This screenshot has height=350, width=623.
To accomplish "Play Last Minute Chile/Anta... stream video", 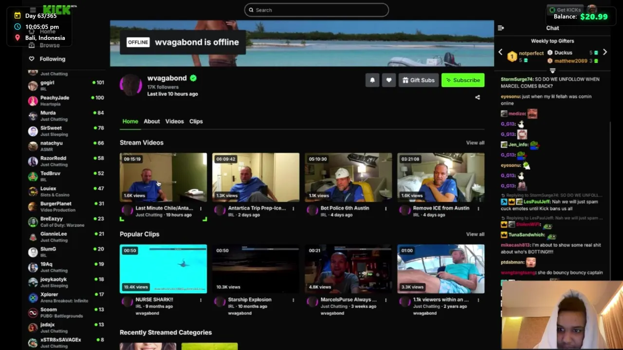I will (x=164, y=177).
